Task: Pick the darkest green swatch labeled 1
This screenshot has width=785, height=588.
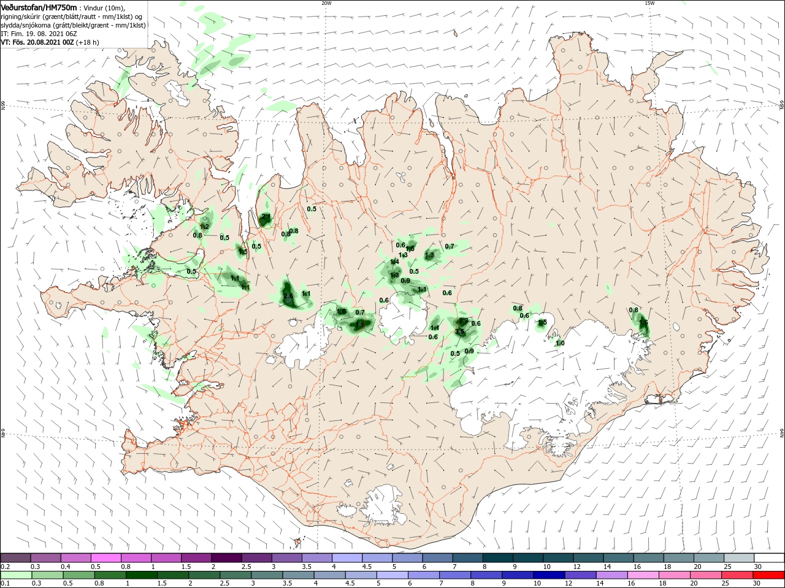Action: (141, 575)
